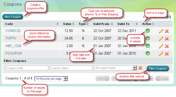Edit the ABC_1234 coupon
Screen dimensions: 176x97
161,46
